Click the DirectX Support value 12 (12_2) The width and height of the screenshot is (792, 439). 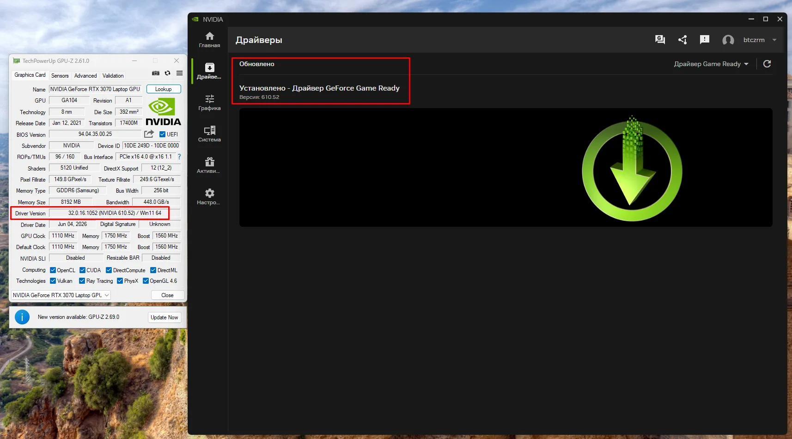pos(161,168)
